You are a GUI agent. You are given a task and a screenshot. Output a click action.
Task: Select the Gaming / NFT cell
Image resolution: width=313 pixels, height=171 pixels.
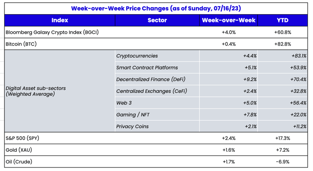click(157, 115)
